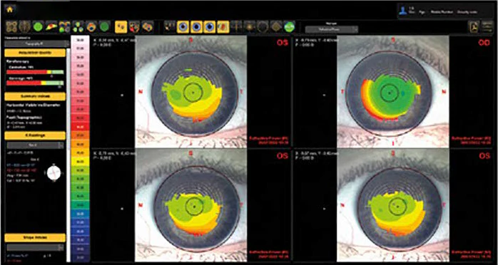The width and height of the screenshot is (498, 265).
Task: Open the dropdown at top of left panel
Action: 37,43
